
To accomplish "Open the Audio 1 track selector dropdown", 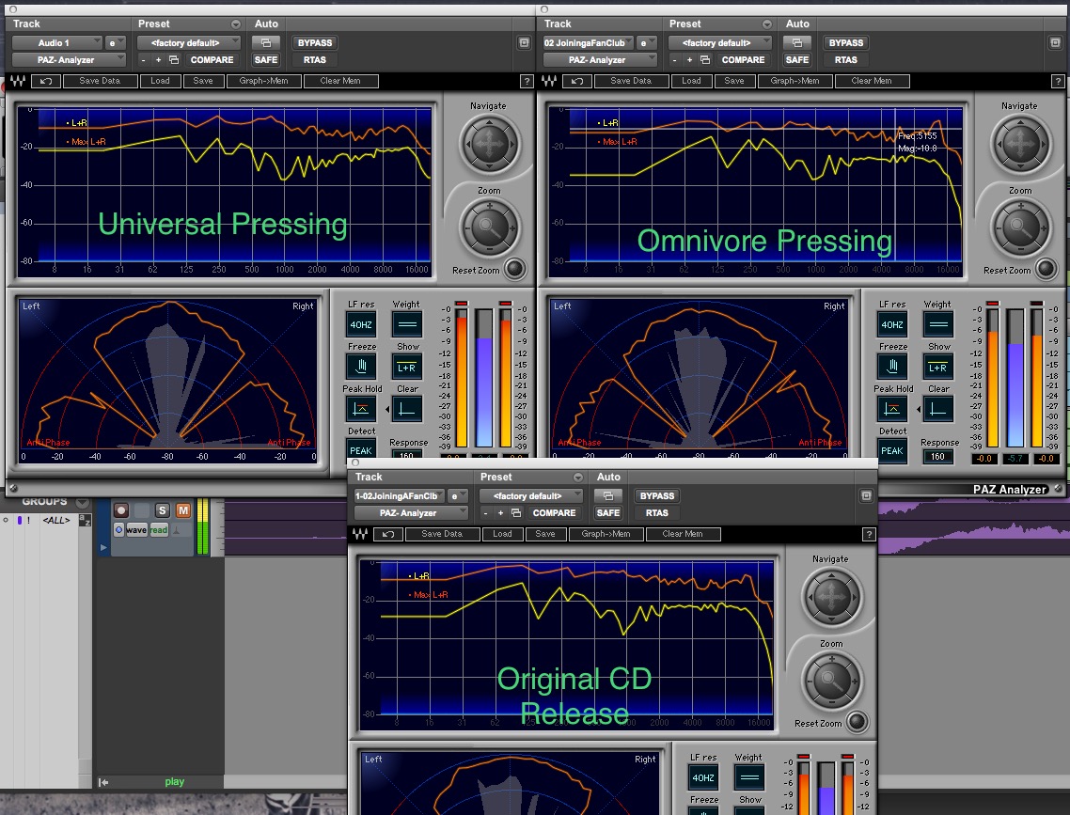I will point(56,42).
